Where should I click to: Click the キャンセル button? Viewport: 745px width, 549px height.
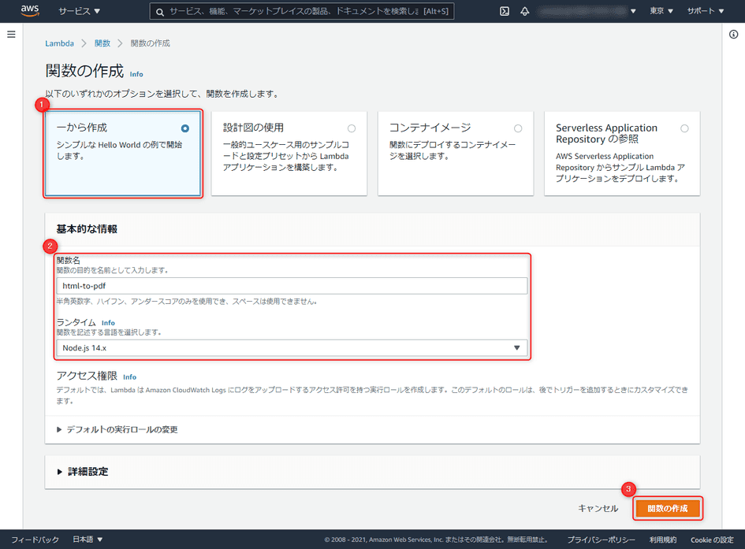tap(598, 508)
